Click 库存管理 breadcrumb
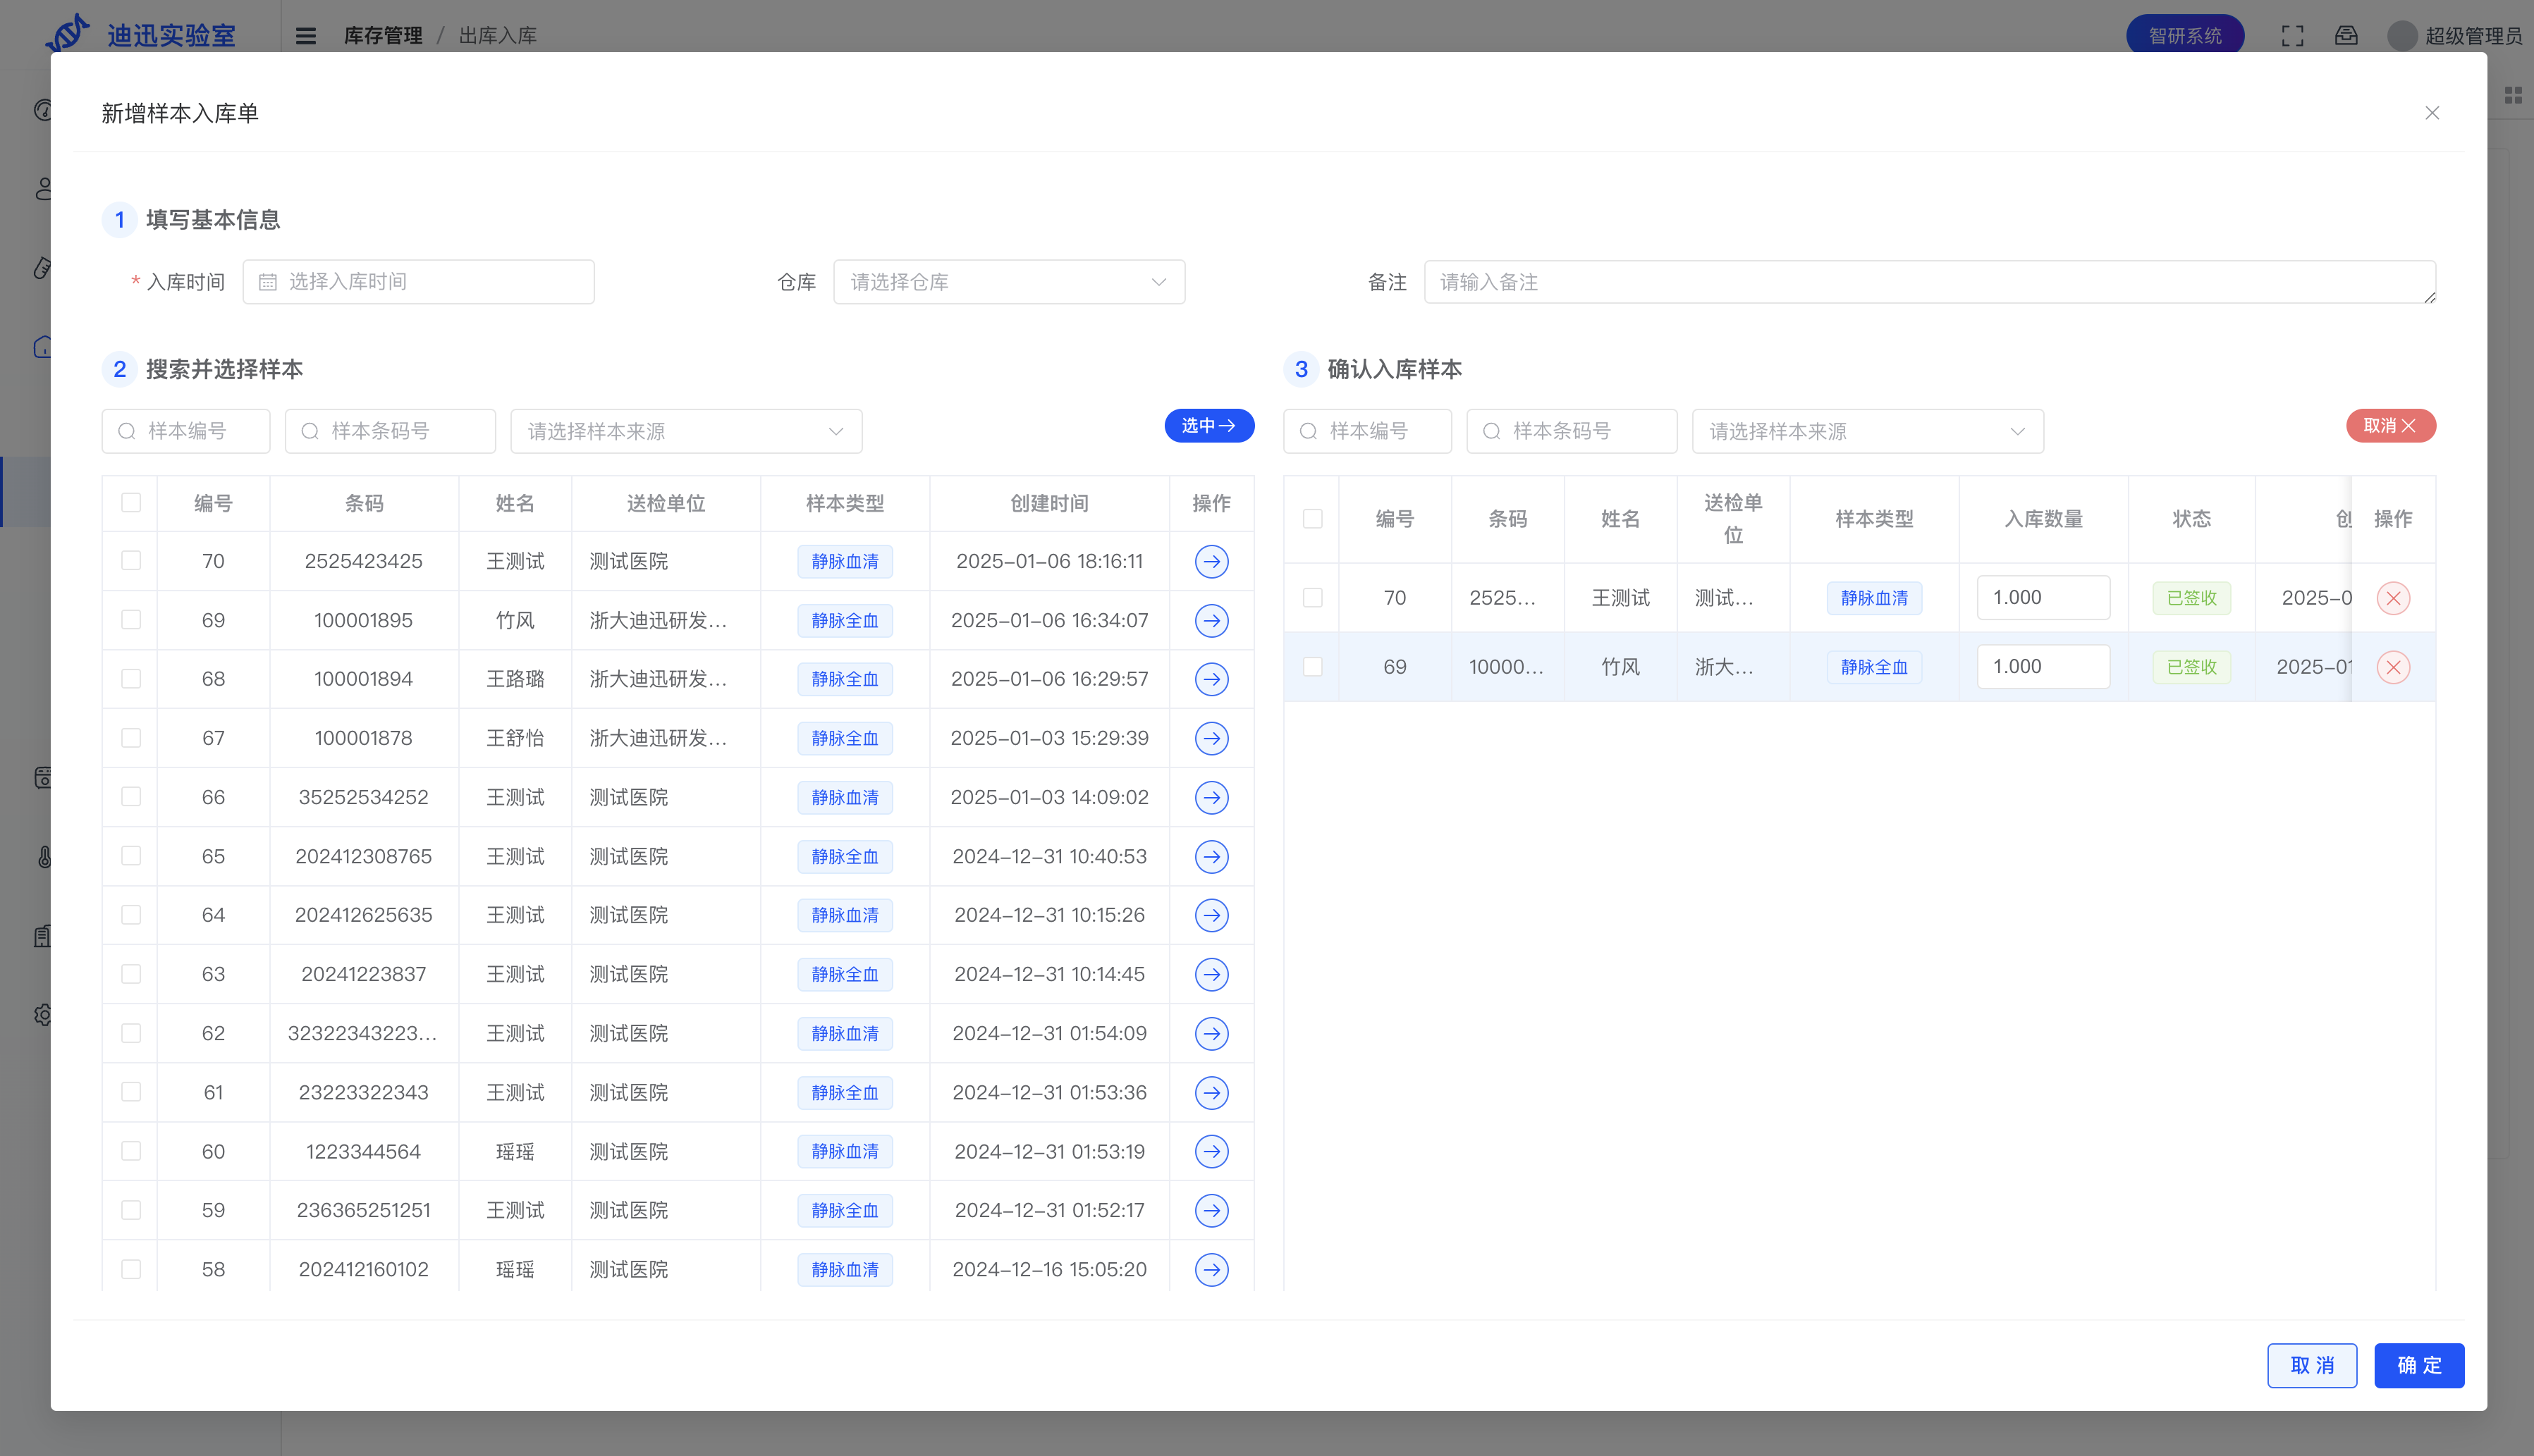 [383, 36]
